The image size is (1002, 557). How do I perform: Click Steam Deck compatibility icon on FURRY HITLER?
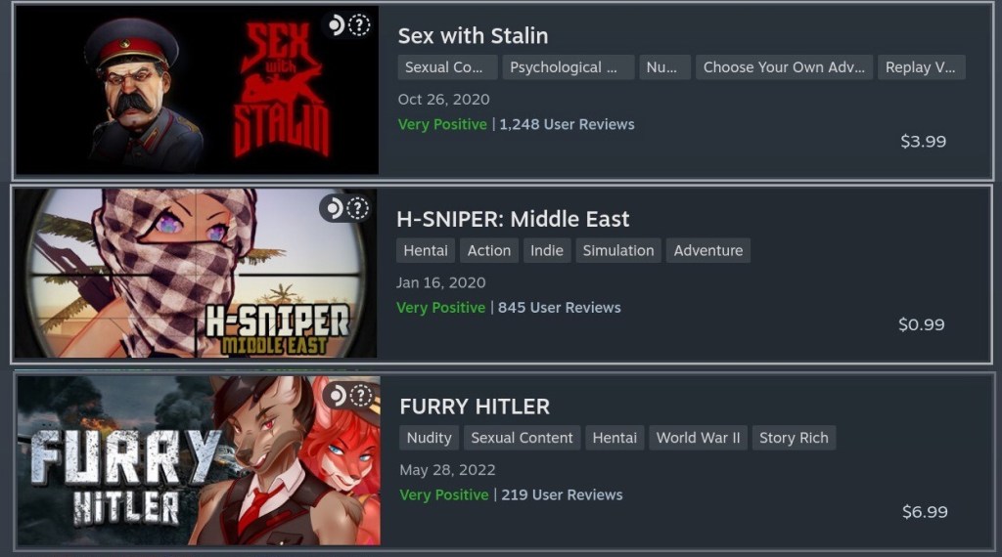click(x=350, y=396)
